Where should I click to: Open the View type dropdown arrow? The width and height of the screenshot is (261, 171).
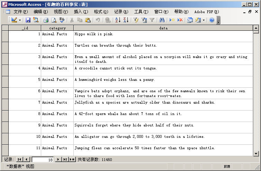point(20,20)
